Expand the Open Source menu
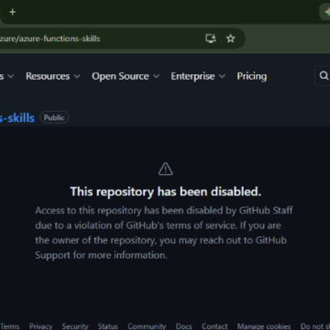The height and width of the screenshot is (330, 330). click(126, 76)
